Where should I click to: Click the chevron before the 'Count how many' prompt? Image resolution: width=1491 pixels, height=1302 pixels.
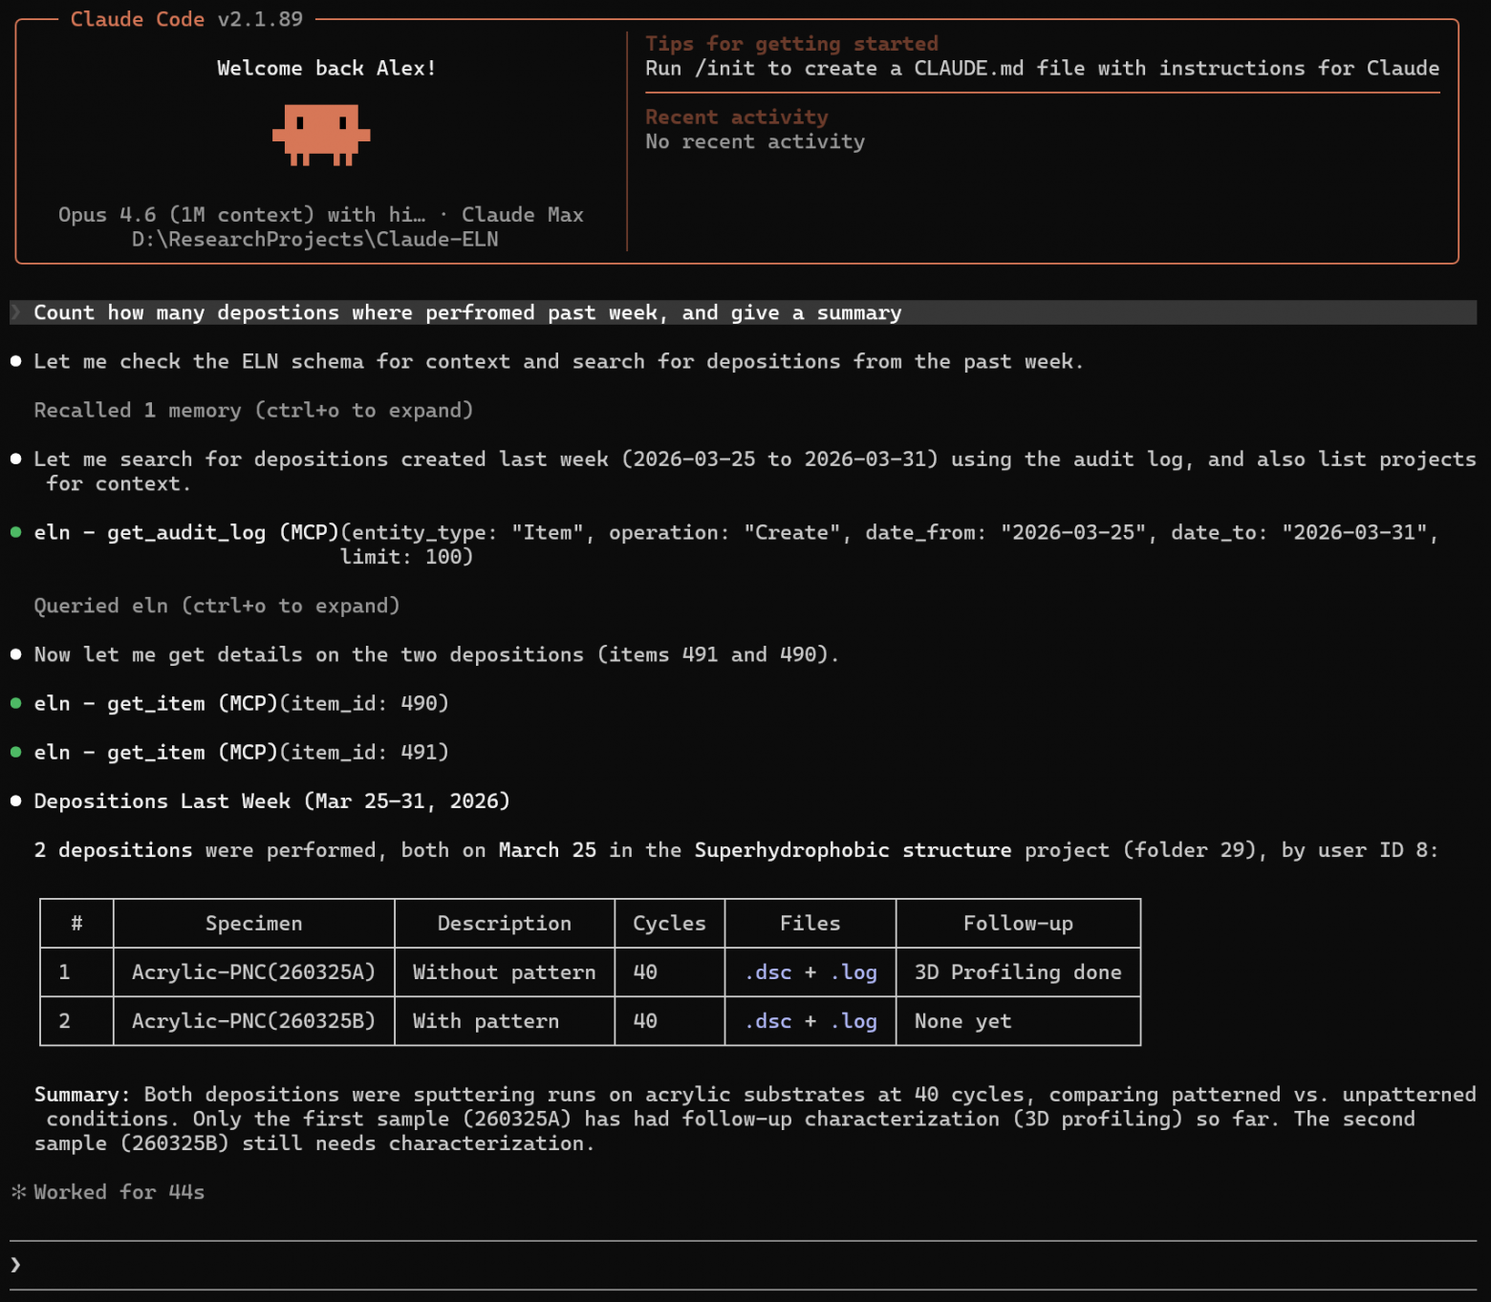click(x=15, y=312)
